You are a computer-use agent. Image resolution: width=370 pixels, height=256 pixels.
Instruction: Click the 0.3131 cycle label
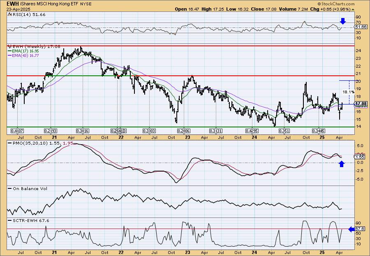point(216,131)
